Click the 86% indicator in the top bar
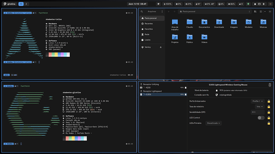This screenshot has width=275, height=154. 231,4
